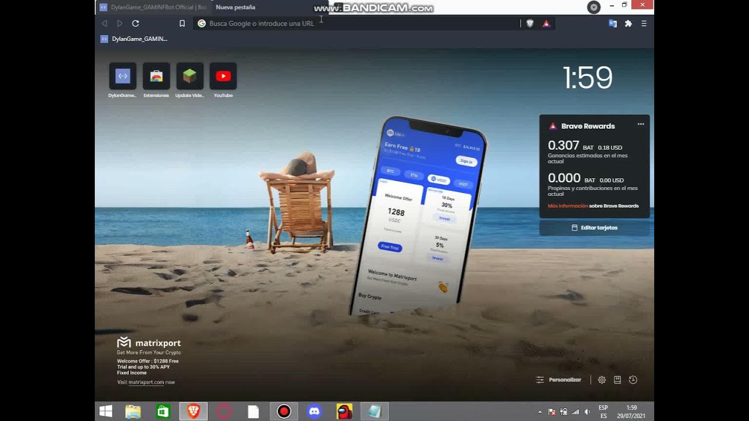Open the red circle Opera taskbar icon
This screenshot has width=749, height=421.
[224, 412]
